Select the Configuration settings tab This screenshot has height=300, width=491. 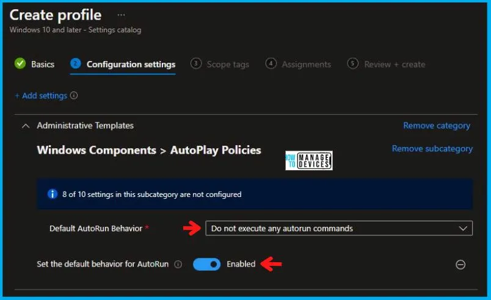(131, 65)
